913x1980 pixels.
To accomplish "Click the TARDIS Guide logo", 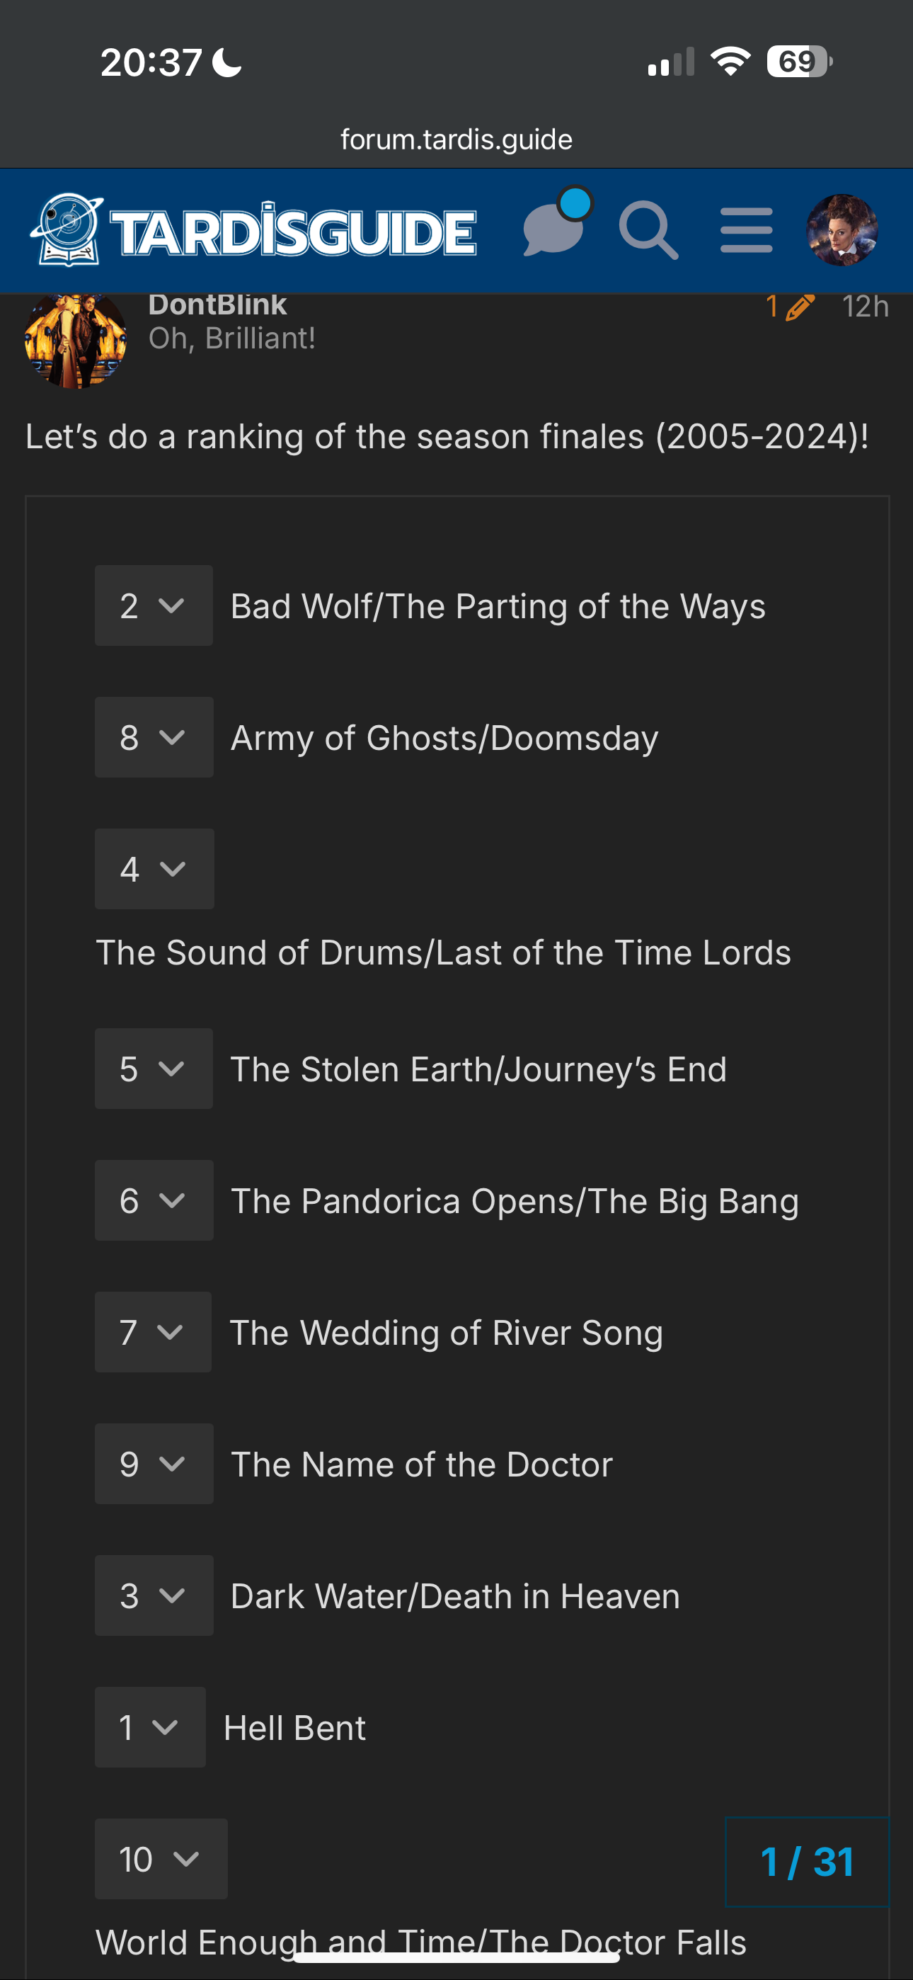I will [x=253, y=230].
